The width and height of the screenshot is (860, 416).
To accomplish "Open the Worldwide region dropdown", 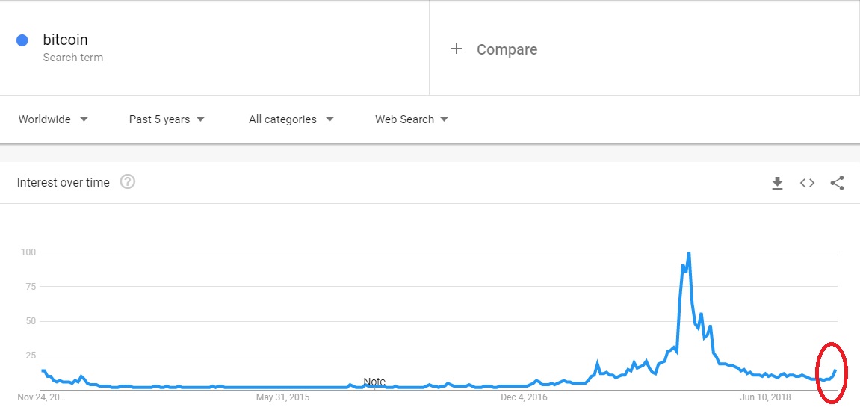I will coord(53,119).
